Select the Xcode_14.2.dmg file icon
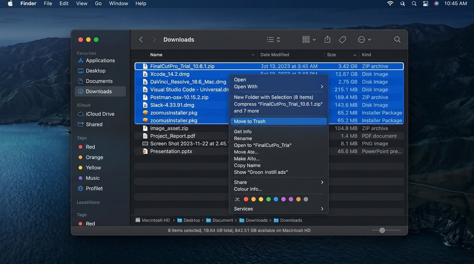The height and width of the screenshot is (264, 474). [145, 74]
